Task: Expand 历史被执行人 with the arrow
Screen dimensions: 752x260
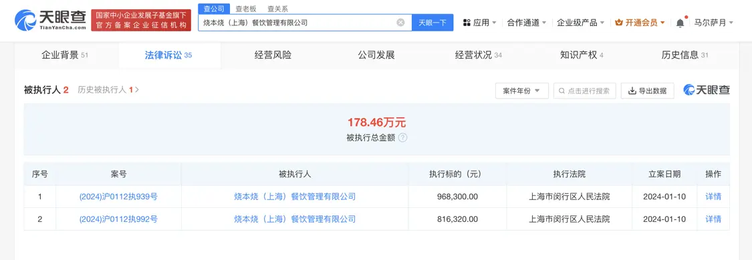Action: click(x=137, y=89)
